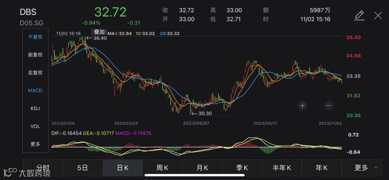Click the 31.82 price axis label
389x180 pixels.
pos(354,96)
